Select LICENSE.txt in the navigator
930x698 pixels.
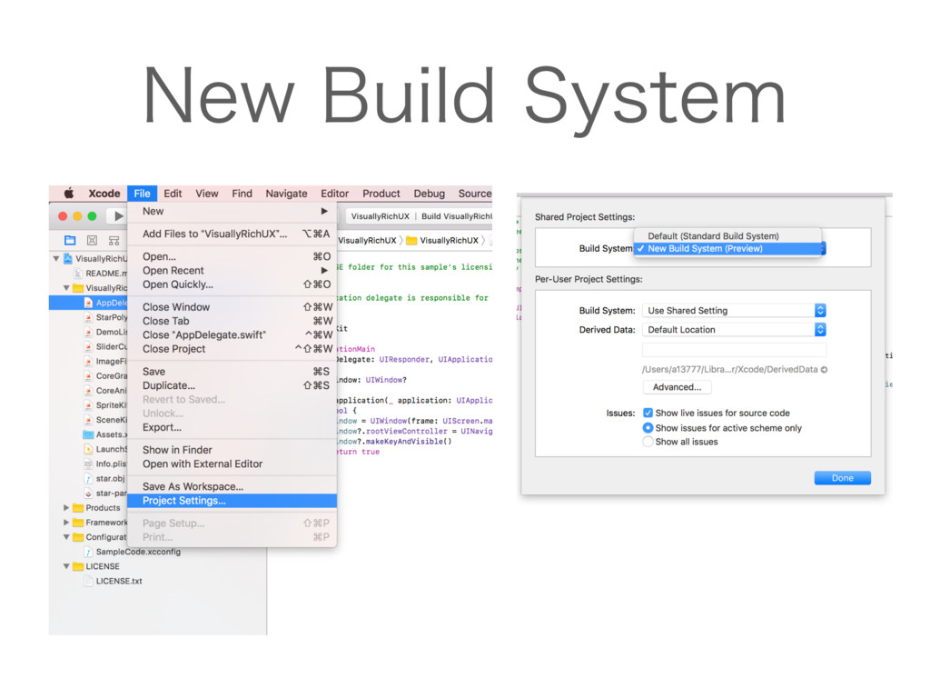pyautogui.click(x=119, y=581)
